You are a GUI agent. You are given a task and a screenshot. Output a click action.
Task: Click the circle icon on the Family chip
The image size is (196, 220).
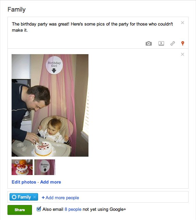(x=14, y=197)
